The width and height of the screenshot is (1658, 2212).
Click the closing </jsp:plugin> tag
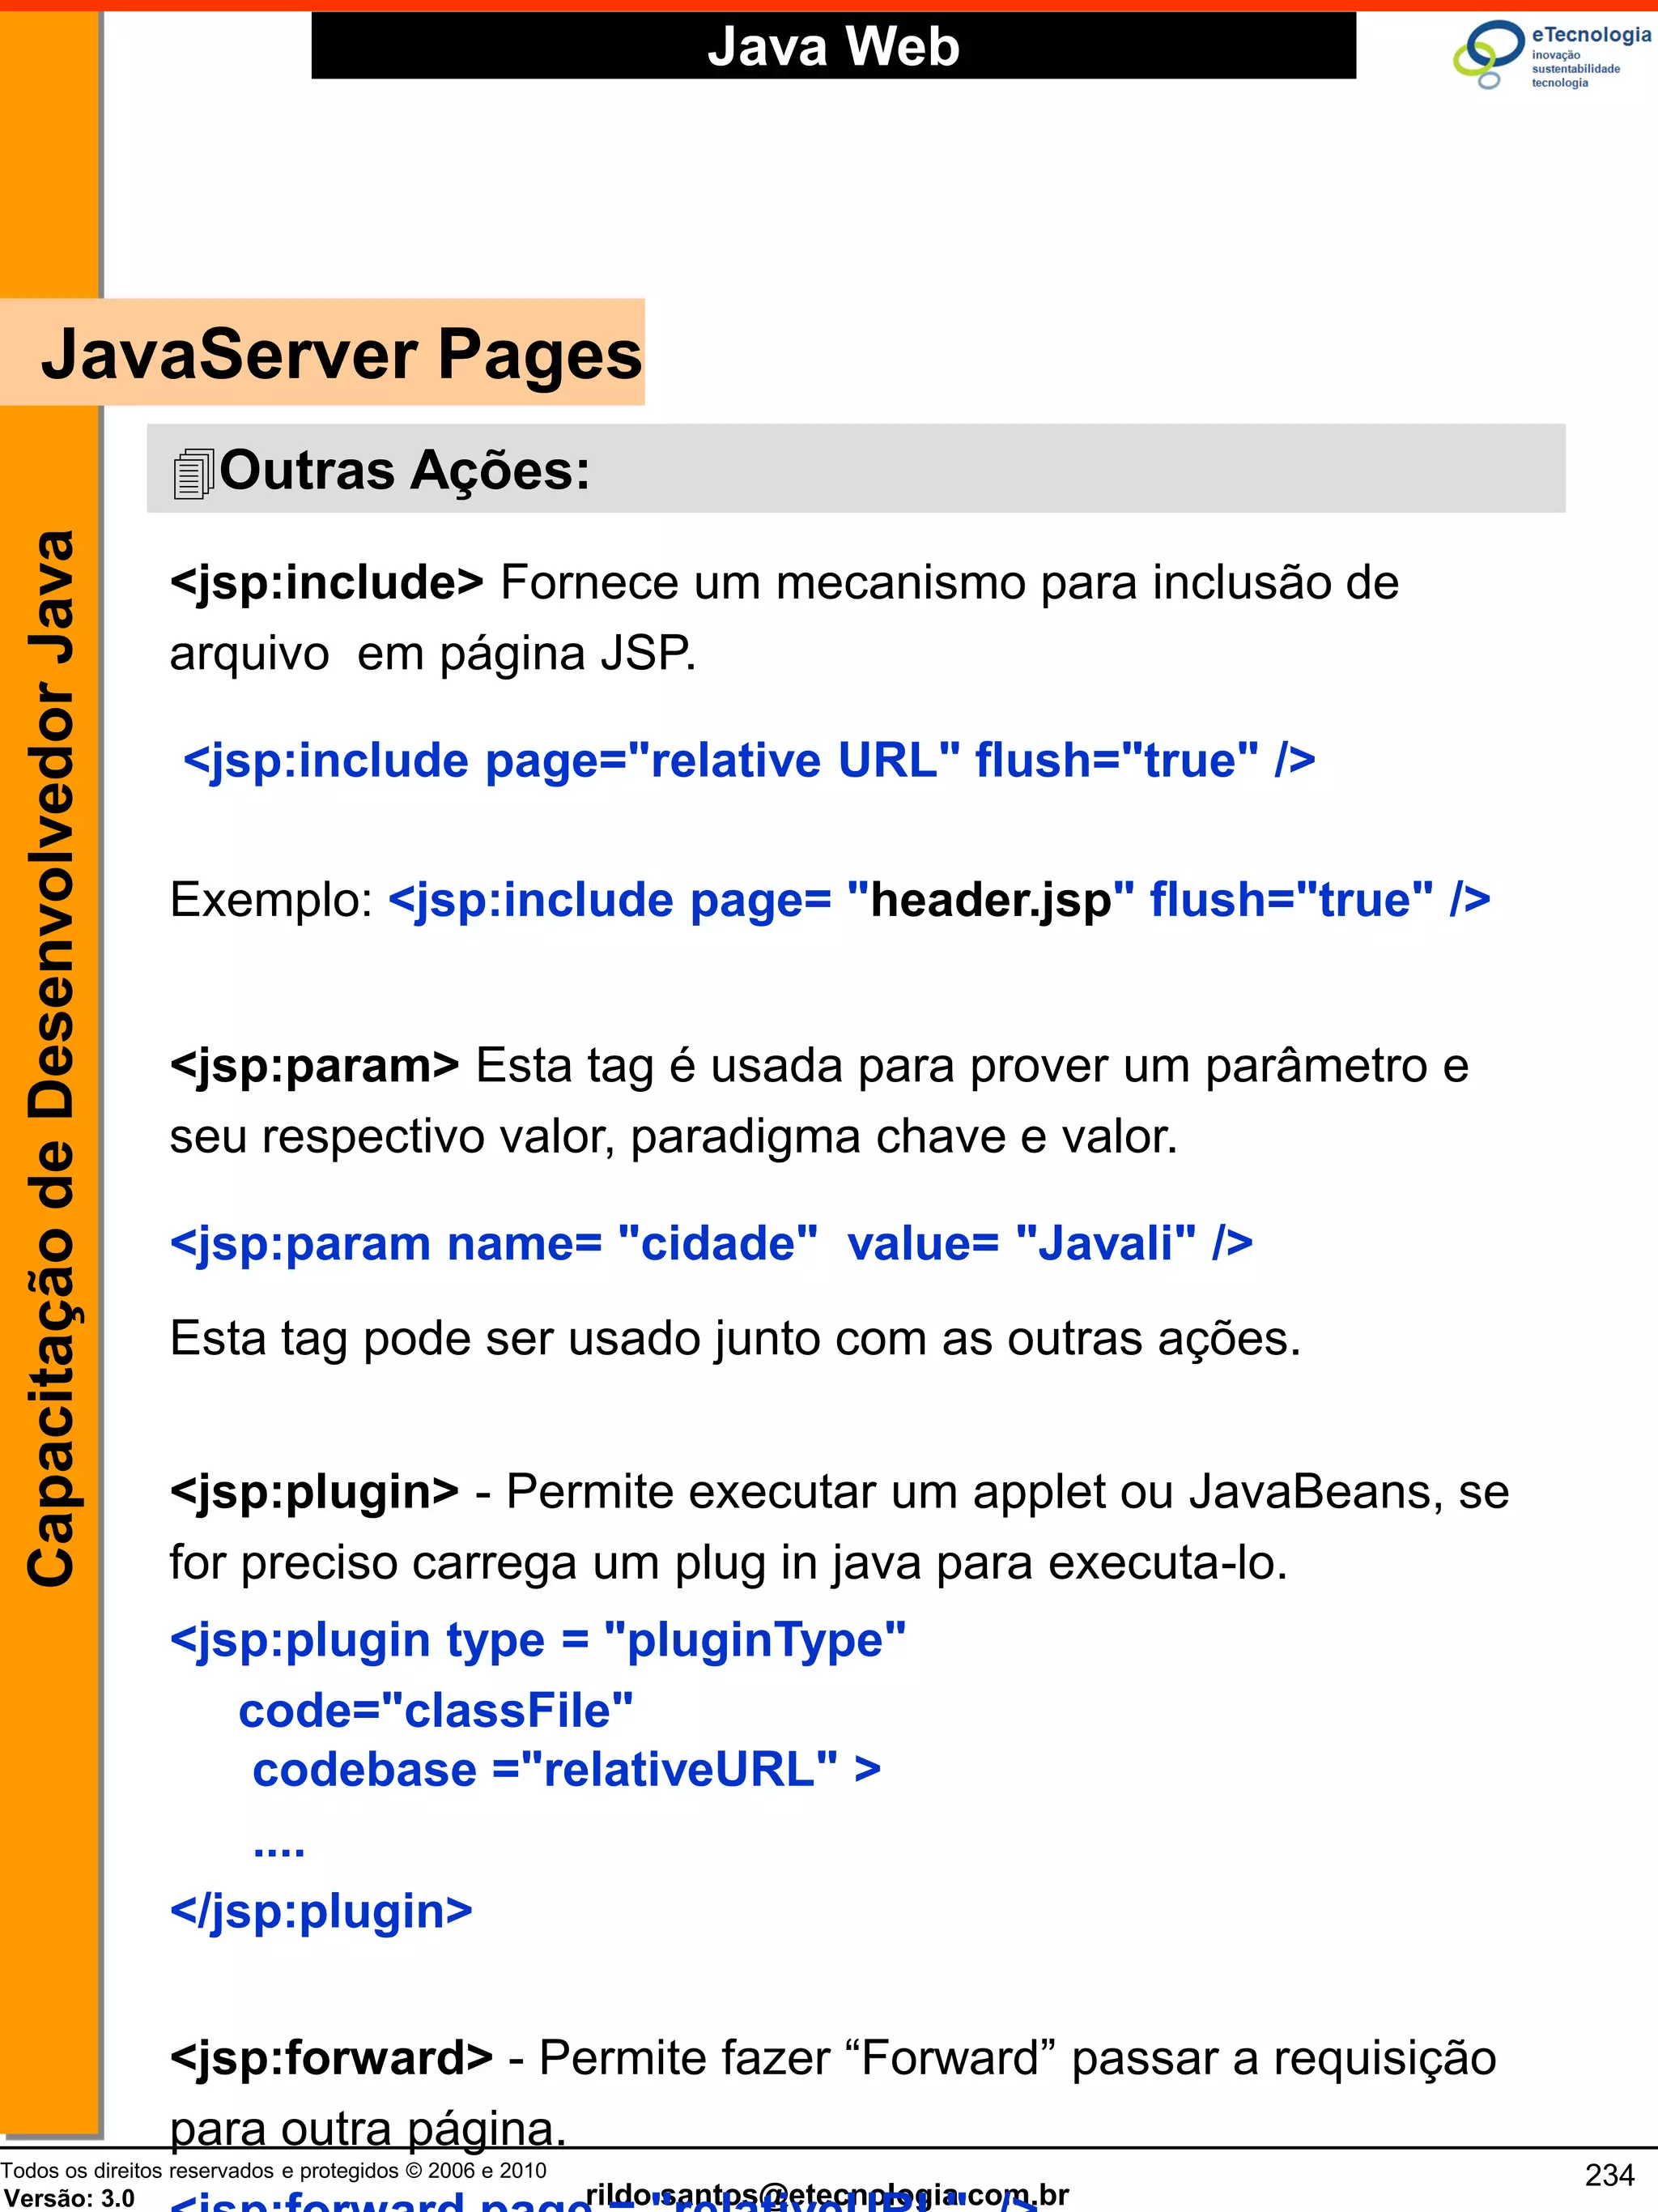321,1911
